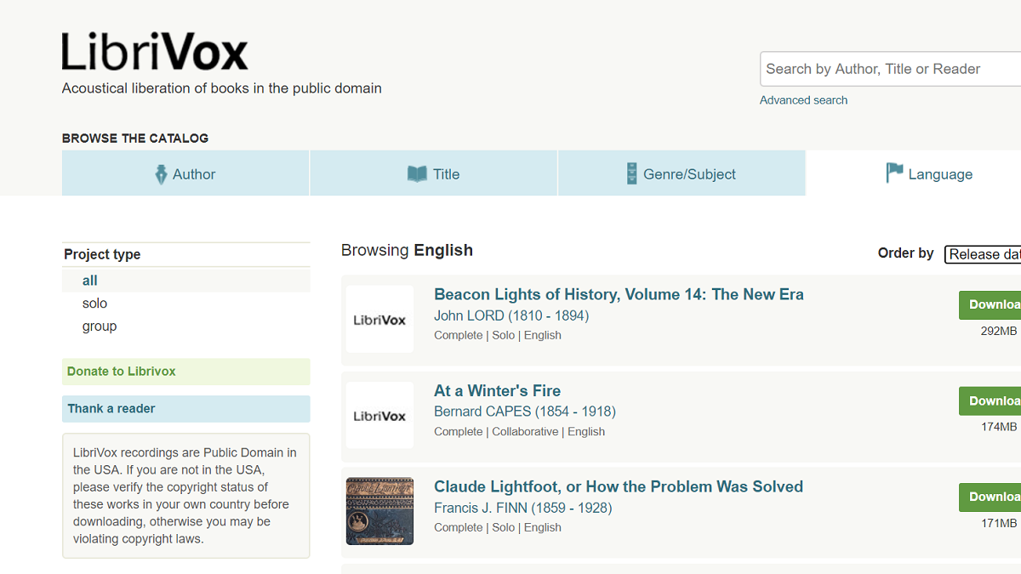Open At a Winter's Fire cover thumbnail

click(x=379, y=416)
